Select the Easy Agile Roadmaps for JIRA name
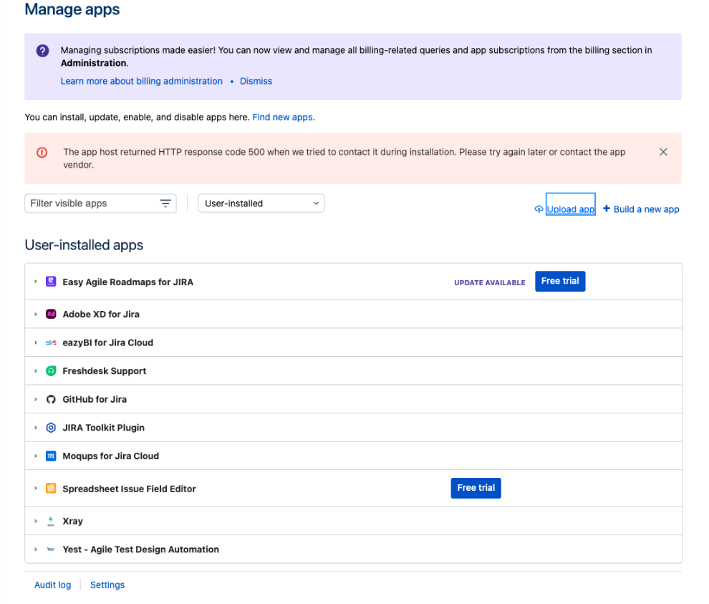Image resolution: width=709 pixels, height=604 pixels. click(x=128, y=282)
